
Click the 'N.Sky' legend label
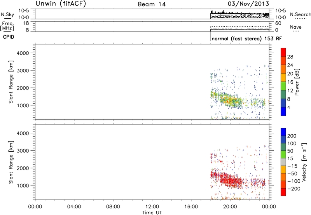(7, 14)
